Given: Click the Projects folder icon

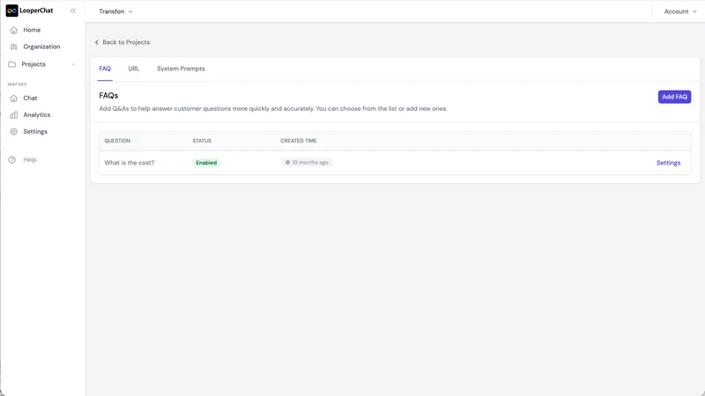Looking at the screenshot, I should [12, 64].
